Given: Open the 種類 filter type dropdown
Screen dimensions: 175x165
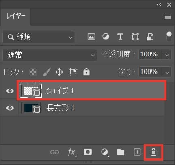Looking at the screenshot, I should [39, 37].
